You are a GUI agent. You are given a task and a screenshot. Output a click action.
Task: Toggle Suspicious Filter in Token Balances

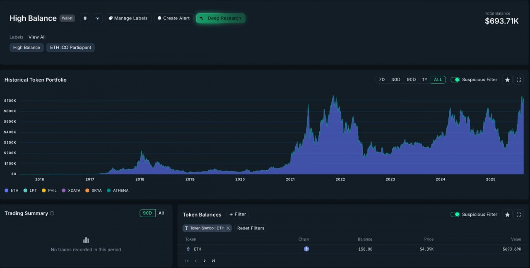click(455, 214)
